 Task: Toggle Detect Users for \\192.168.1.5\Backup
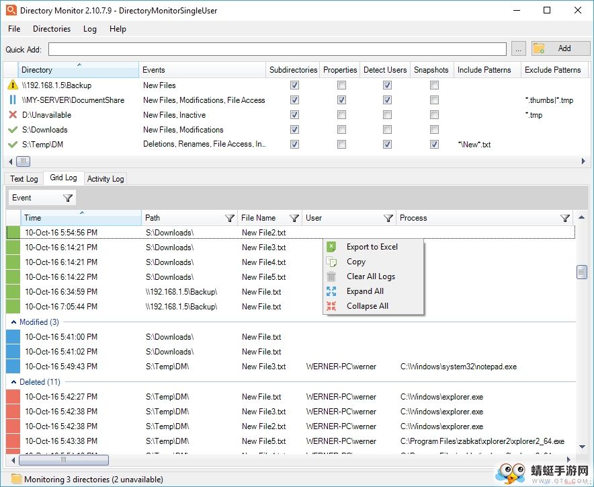pos(387,85)
